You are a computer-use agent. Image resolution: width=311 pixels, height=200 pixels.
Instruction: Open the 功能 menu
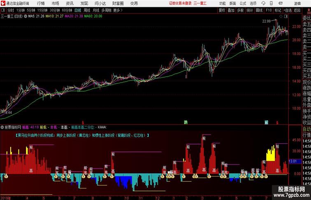tap(222, 3)
